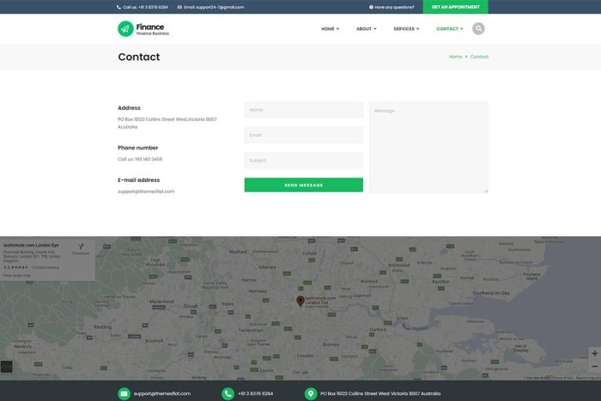This screenshot has width=601, height=401.
Task: Click the Finance paper plane logo
Action: pos(125,28)
